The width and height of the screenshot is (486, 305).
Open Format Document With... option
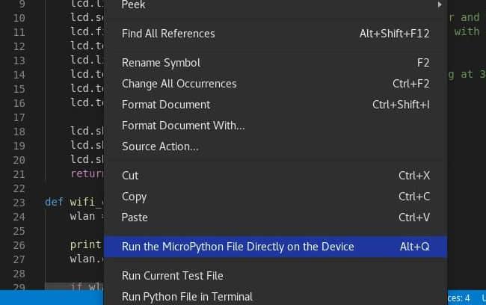point(183,126)
